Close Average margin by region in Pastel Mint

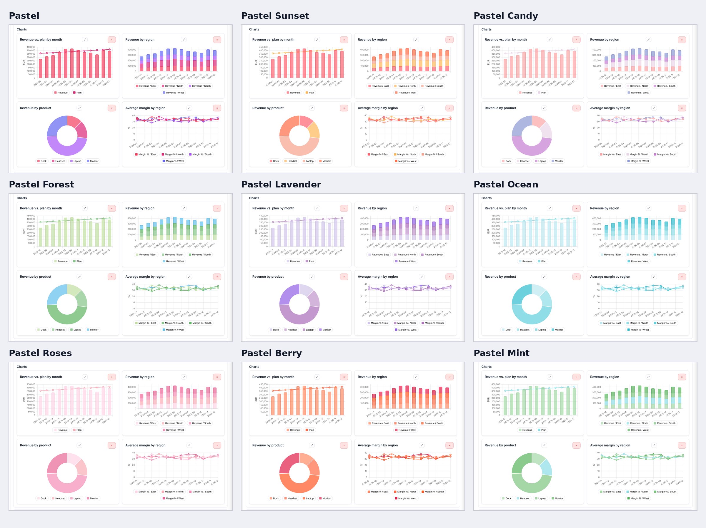[x=682, y=445]
